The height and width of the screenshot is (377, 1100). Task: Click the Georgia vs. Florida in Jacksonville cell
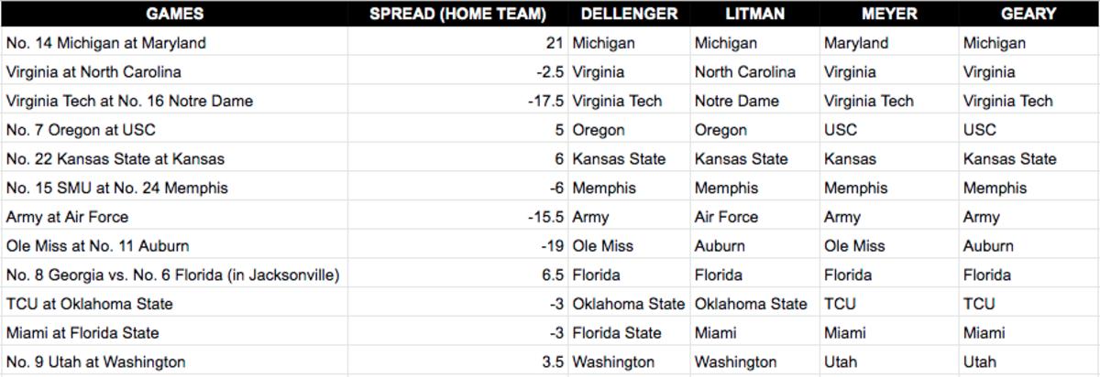(172, 275)
